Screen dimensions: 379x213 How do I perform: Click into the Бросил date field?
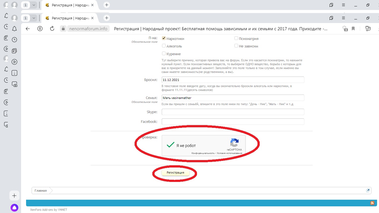pyautogui.click(x=233, y=80)
